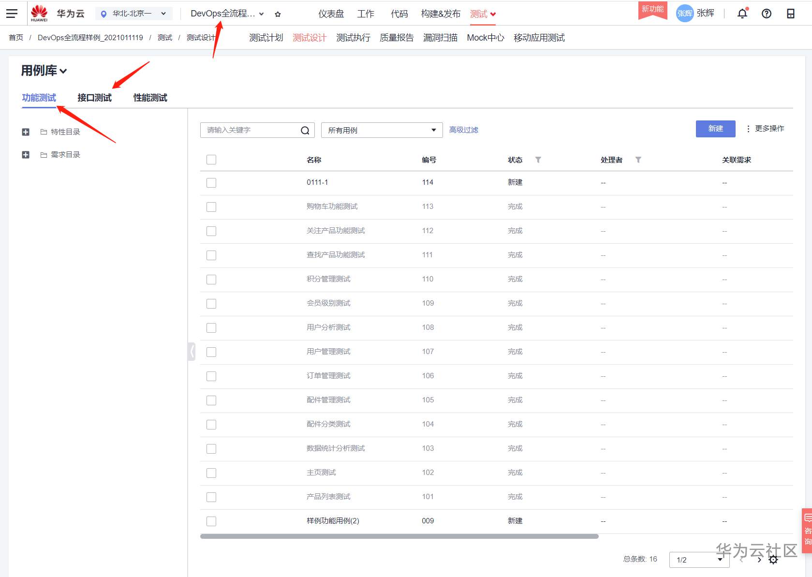The image size is (812, 577).
Task: Expand the 用例库 dropdown
Action: point(44,71)
